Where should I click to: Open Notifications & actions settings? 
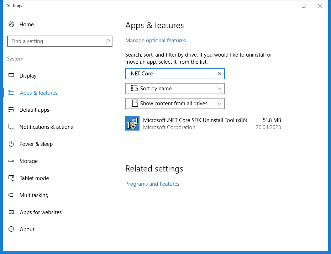pos(46,127)
